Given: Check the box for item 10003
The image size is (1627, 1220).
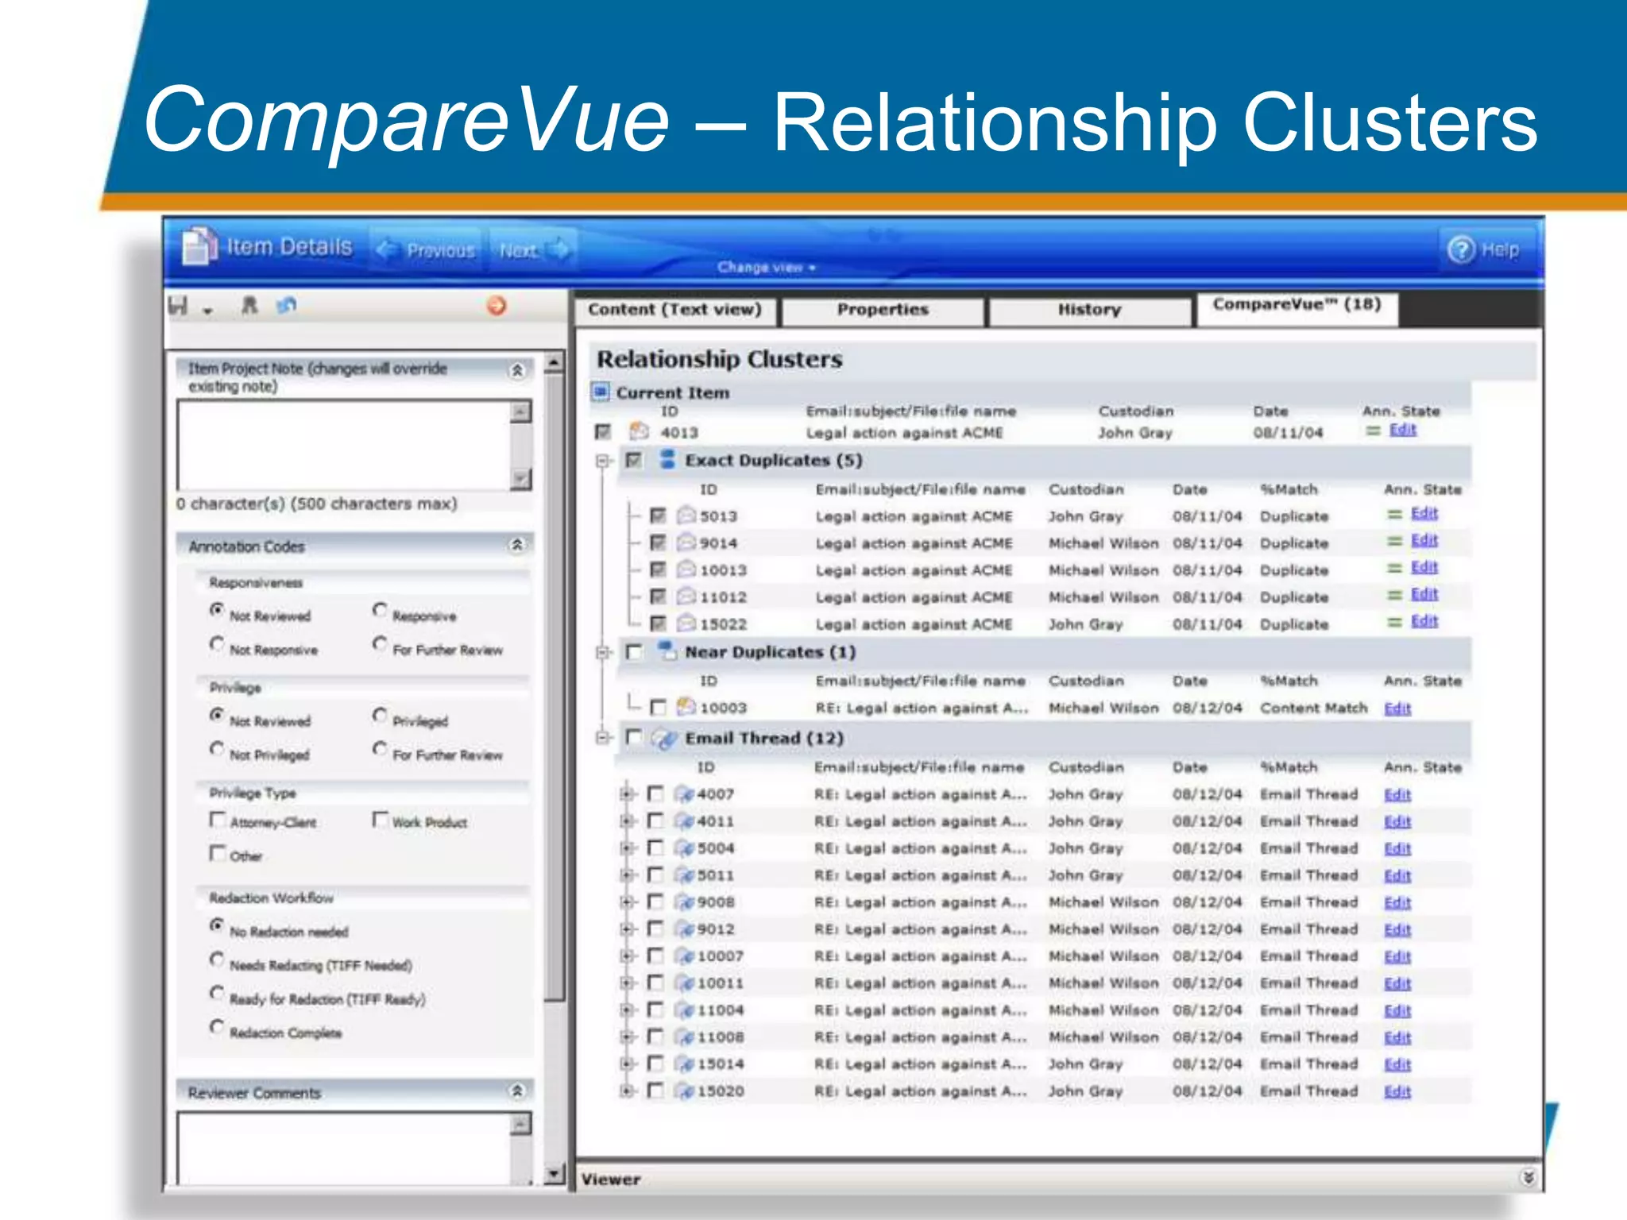Looking at the screenshot, I should pyautogui.click(x=658, y=708).
